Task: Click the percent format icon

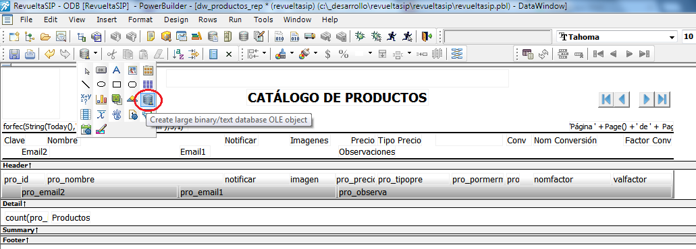Action: [x=344, y=54]
